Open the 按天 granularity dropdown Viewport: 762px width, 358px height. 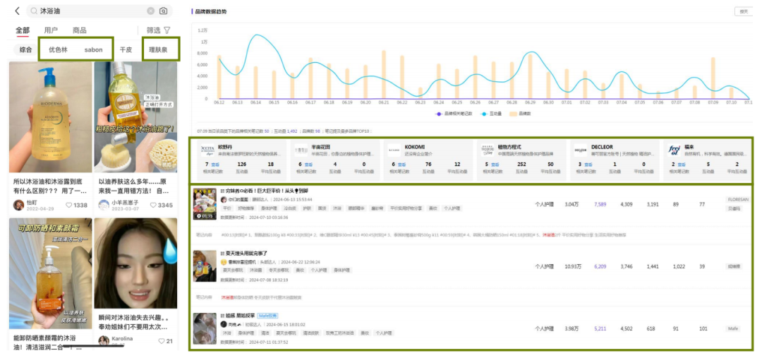coord(744,11)
